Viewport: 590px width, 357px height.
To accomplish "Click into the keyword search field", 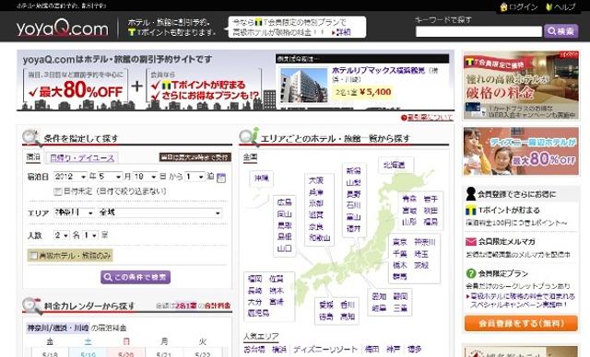I will tap(478, 31).
